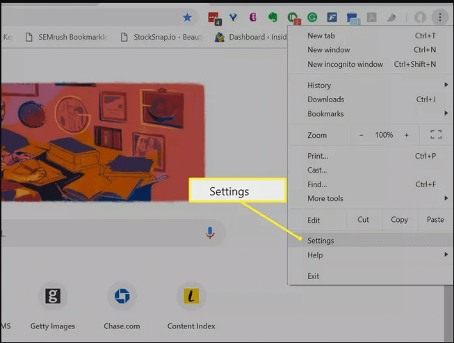Click the grey PDF extension icon
The width and height of the screenshot is (454, 343).
coord(371,17)
